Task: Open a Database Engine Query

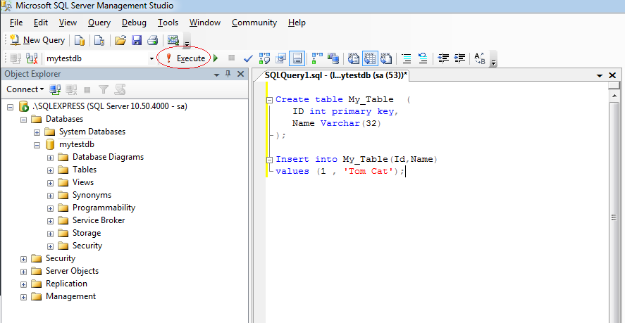Action: coord(80,40)
